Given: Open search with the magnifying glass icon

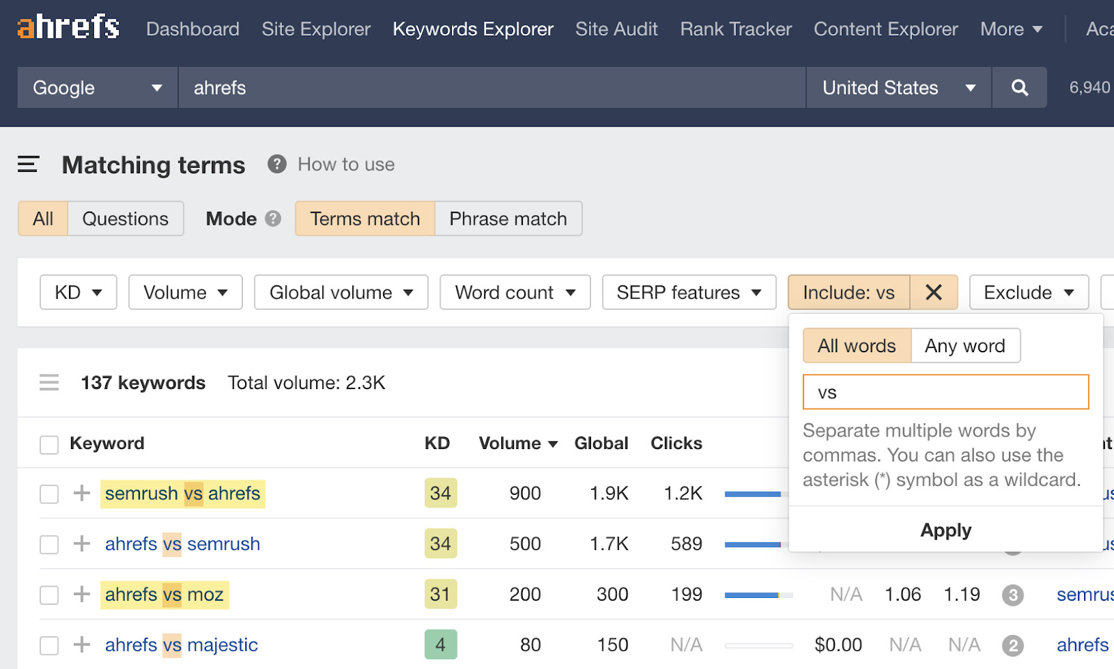Looking at the screenshot, I should coord(1019,88).
